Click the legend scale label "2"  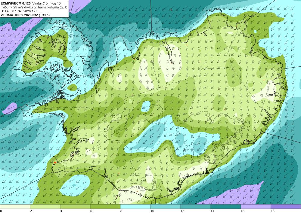(31, 211)
